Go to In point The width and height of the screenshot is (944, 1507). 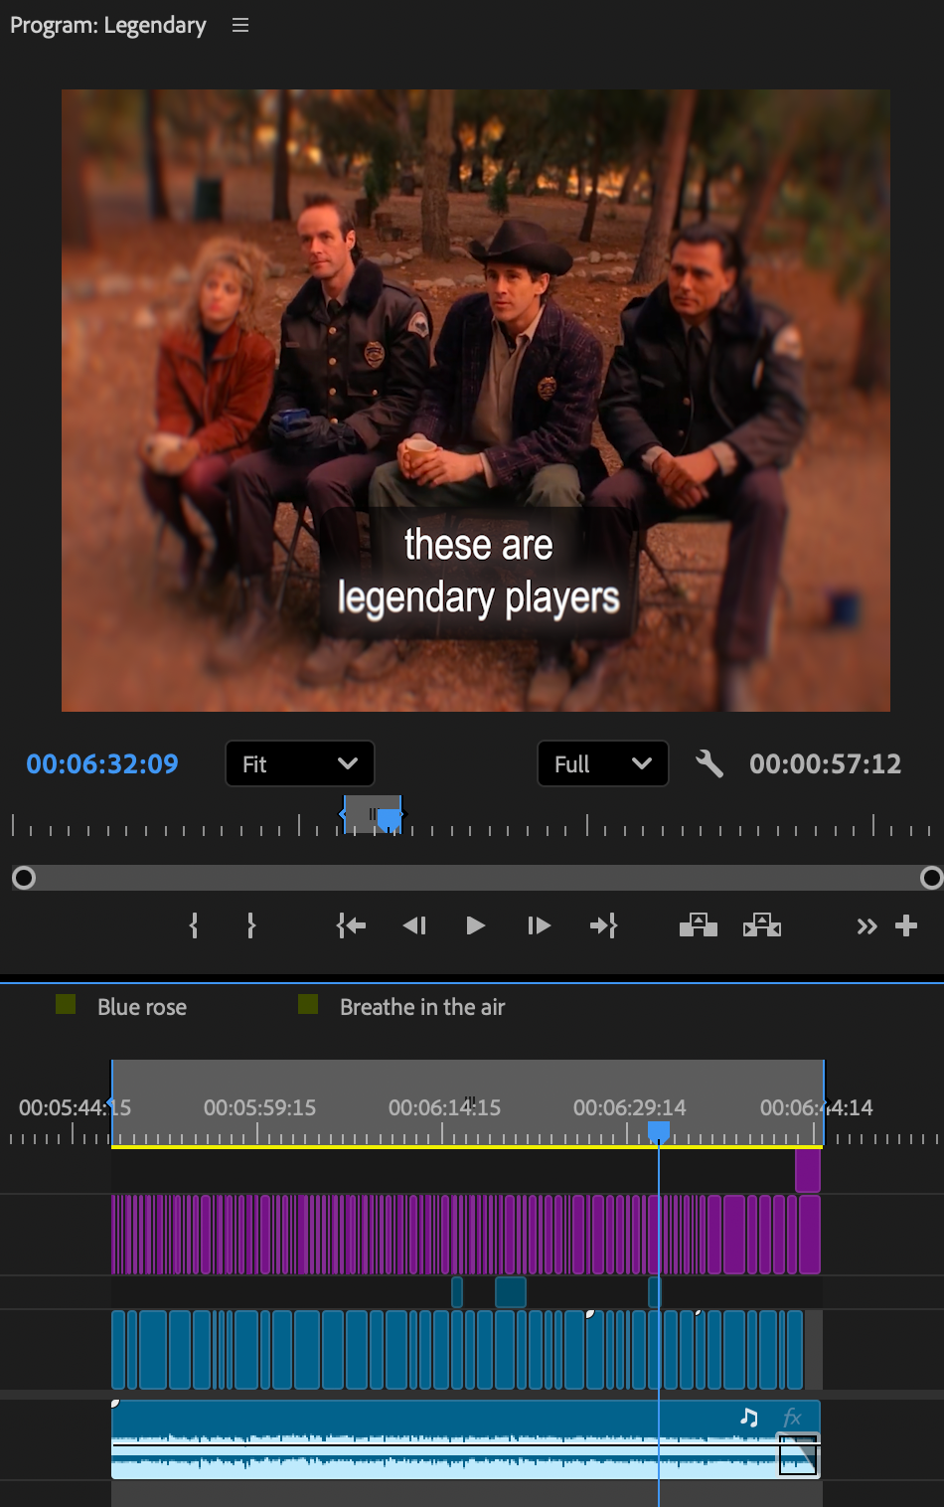click(x=351, y=925)
